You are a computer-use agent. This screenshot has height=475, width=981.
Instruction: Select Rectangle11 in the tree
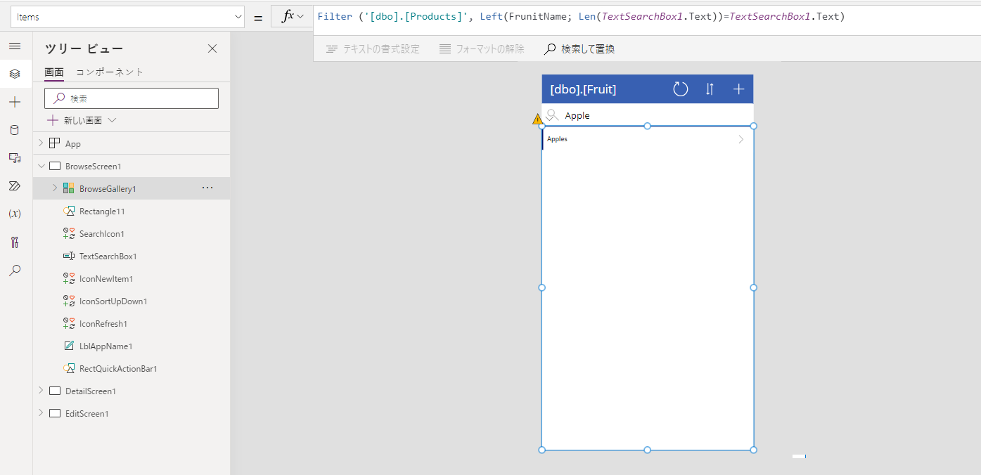tap(102, 211)
